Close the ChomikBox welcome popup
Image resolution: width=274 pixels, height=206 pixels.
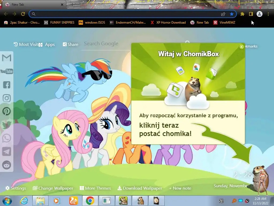click(x=242, y=47)
